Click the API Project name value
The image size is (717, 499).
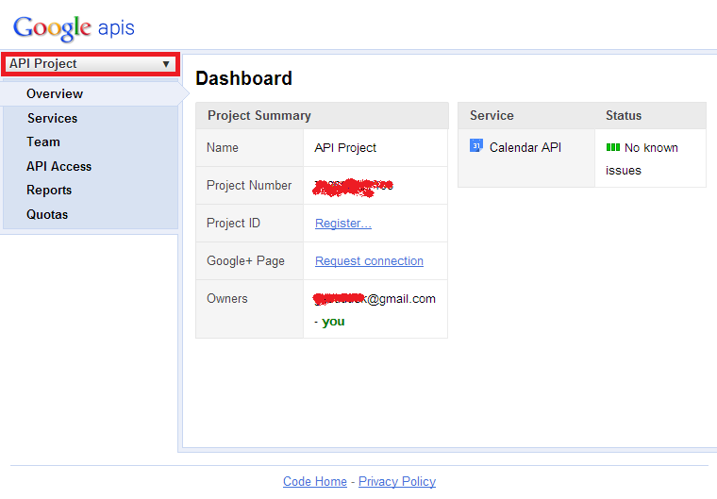(x=345, y=148)
